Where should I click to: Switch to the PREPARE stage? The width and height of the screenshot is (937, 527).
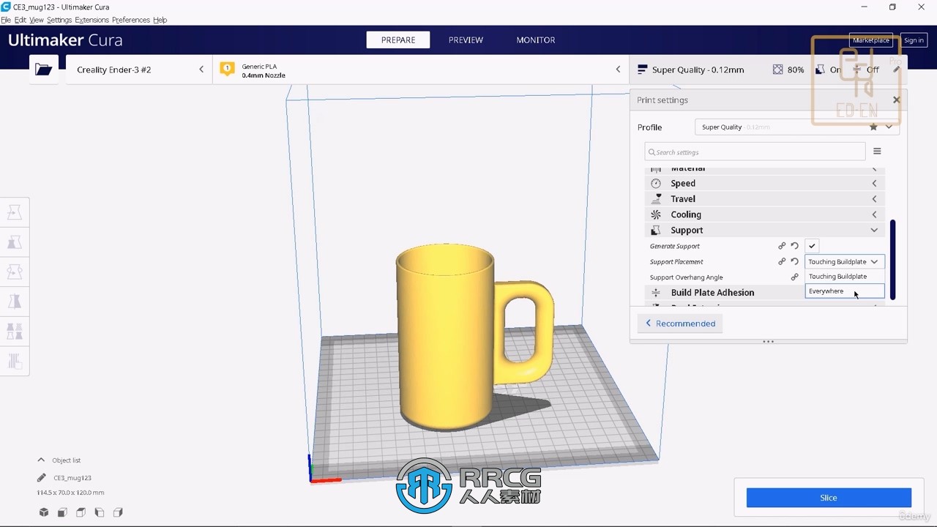pyautogui.click(x=398, y=40)
